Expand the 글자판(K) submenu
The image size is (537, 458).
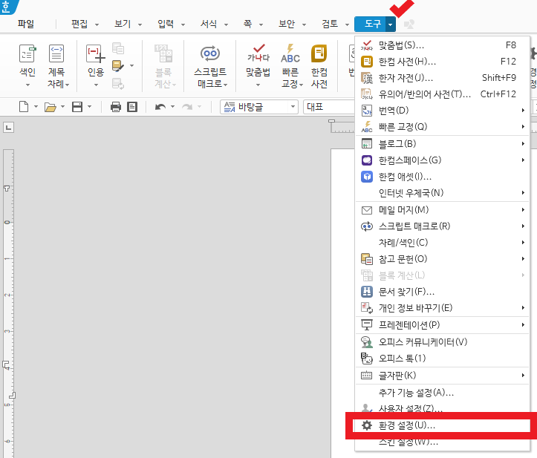442,376
